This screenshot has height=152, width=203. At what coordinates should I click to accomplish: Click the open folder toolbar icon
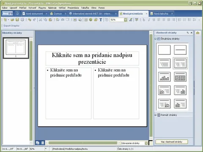12,20
